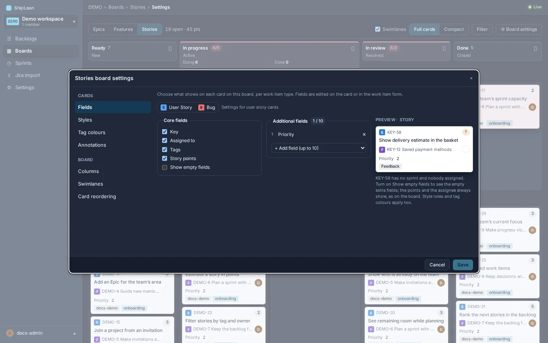Collapse the Ready column
Image resolution: width=548 pixels, height=343 pixels.
(170, 49)
